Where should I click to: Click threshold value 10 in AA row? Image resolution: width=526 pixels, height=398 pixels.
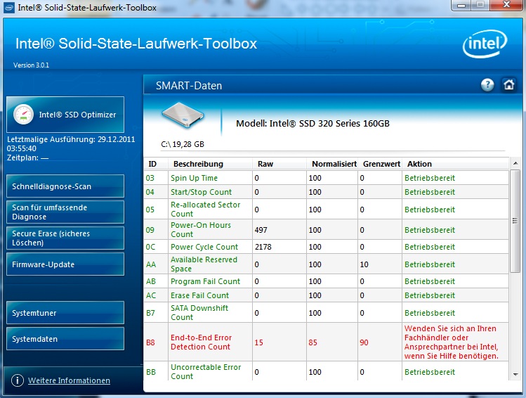click(x=364, y=264)
